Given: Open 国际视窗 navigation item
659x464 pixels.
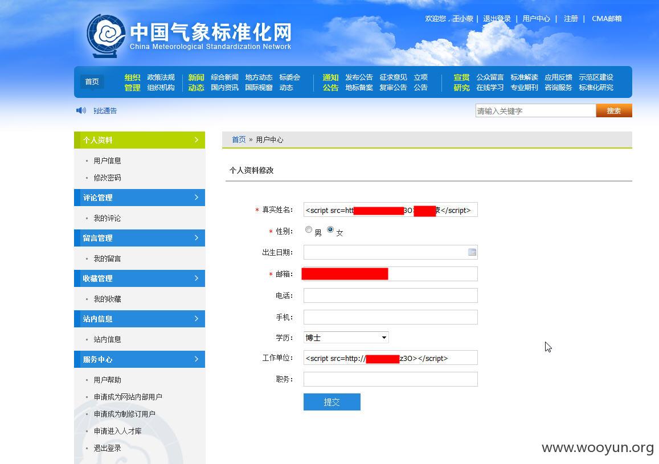Looking at the screenshot, I should tap(259, 87).
